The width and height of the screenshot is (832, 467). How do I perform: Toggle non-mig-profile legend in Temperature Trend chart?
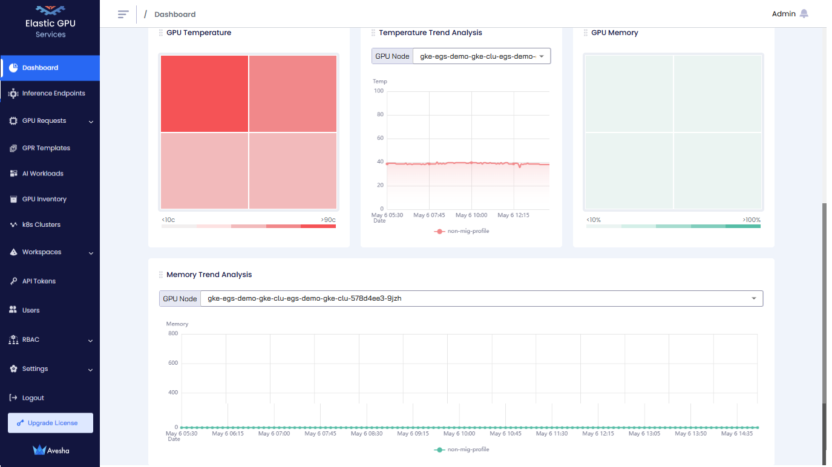462,231
